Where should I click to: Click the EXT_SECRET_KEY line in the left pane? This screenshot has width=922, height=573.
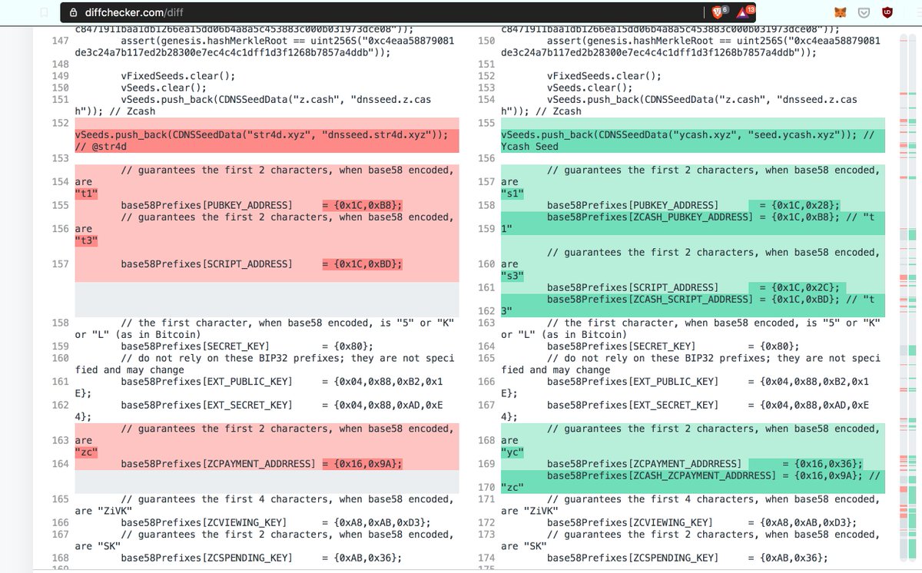(x=267, y=411)
